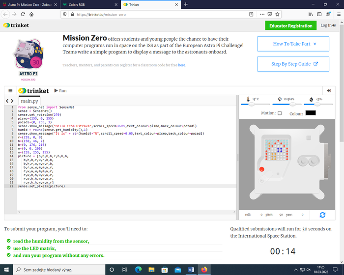Viewport: 344px width, 275px height.
Task: Click the Educator Registration button
Action: coord(290,26)
